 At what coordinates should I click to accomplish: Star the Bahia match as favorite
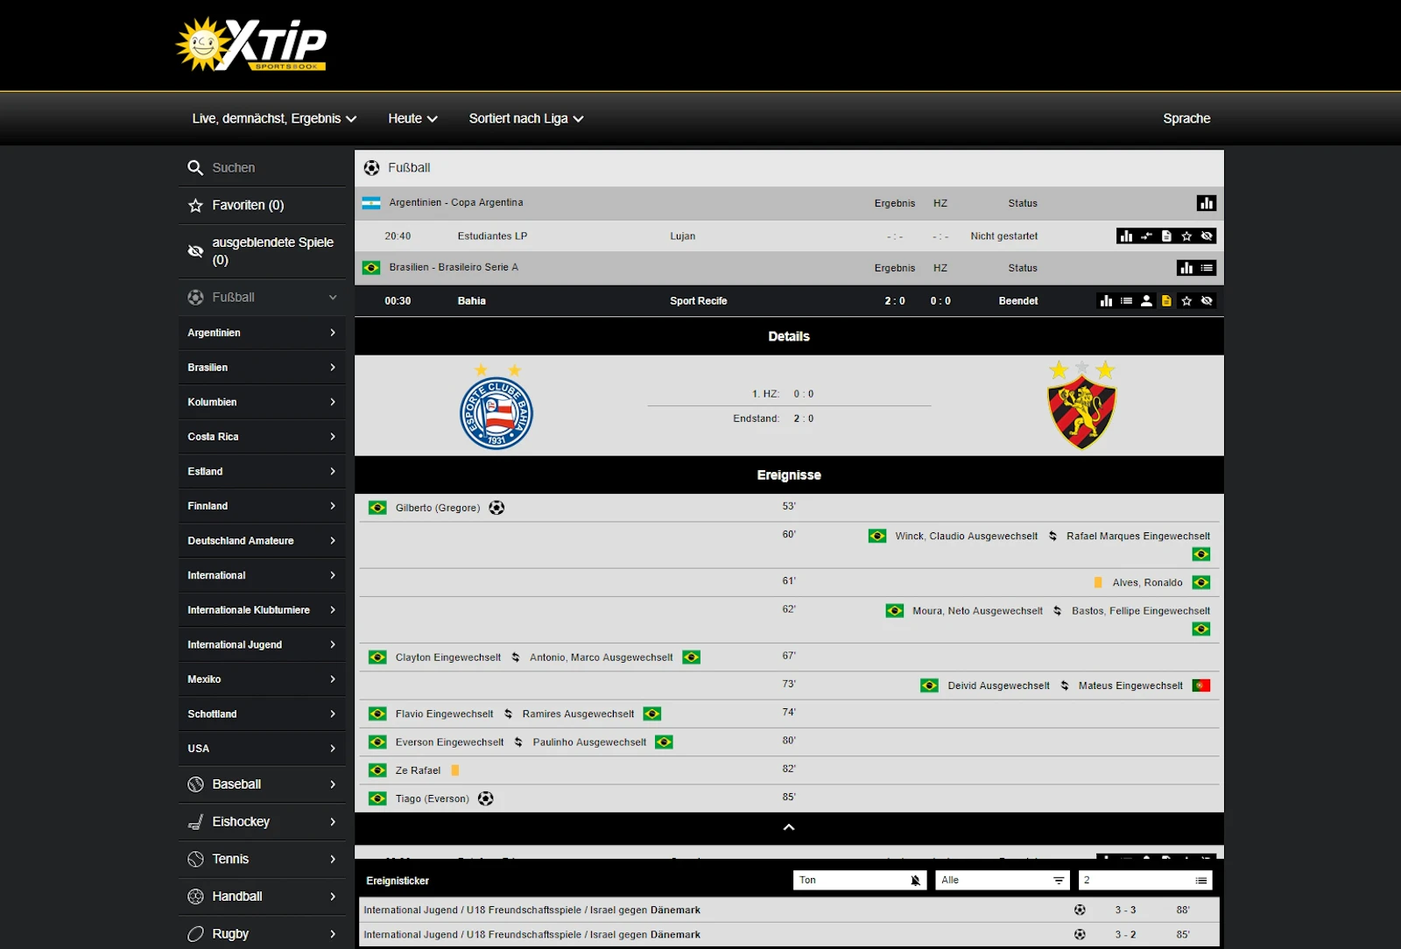(1186, 300)
